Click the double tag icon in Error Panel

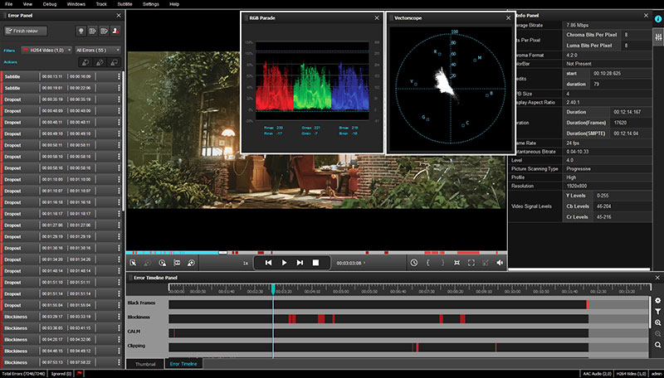(105, 31)
